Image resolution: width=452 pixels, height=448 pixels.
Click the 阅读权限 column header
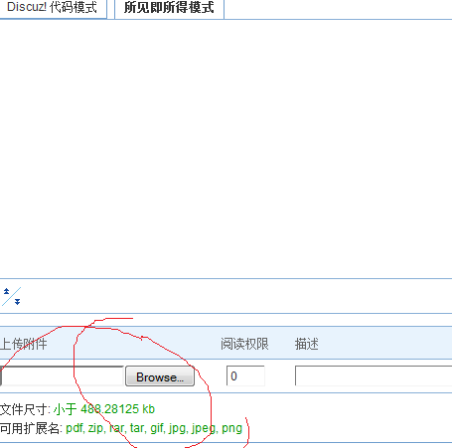click(x=244, y=344)
